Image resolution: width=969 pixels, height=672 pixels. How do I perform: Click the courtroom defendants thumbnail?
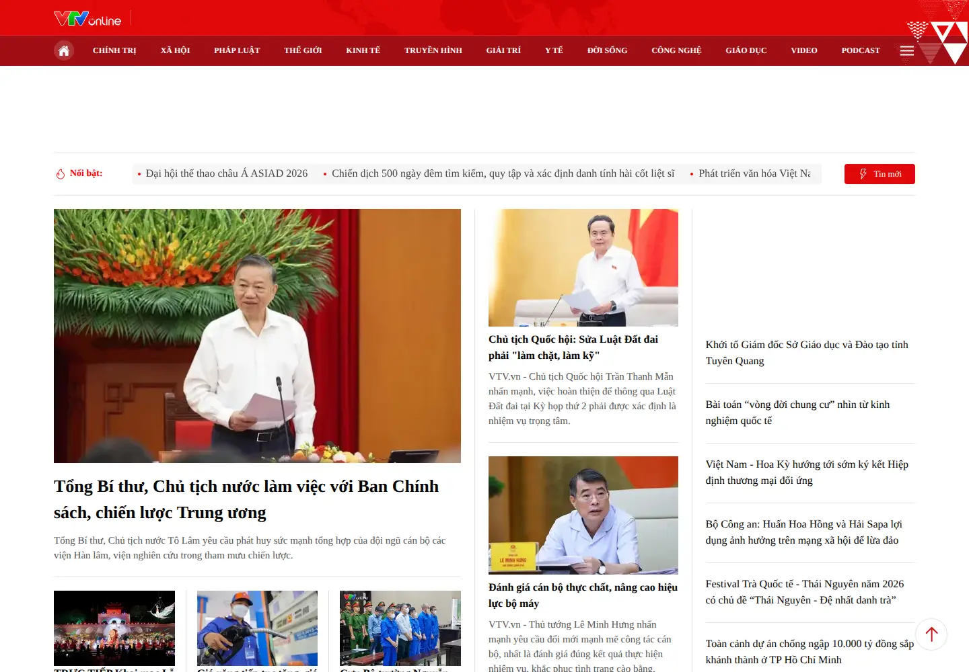pyautogui.click(x=400, y=628)
